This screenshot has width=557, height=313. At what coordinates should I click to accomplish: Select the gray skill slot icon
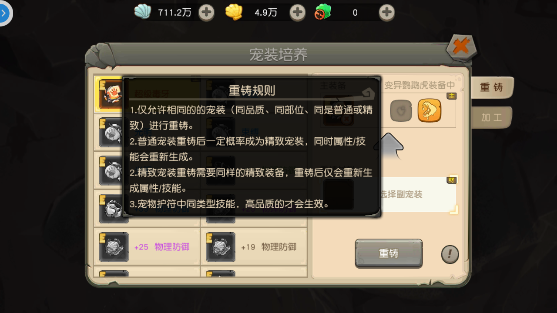401,111
